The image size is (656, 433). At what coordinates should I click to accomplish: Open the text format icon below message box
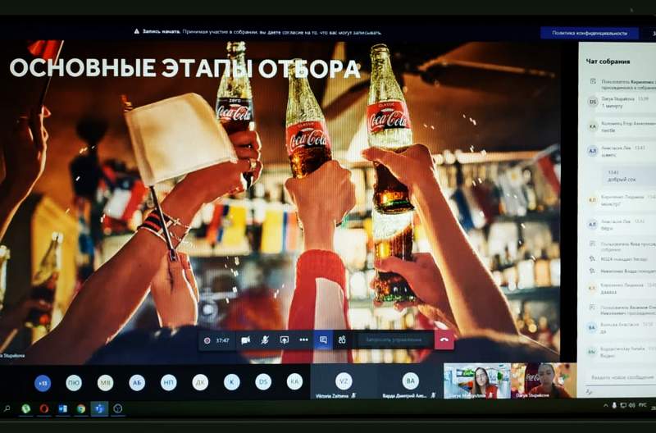590,392
